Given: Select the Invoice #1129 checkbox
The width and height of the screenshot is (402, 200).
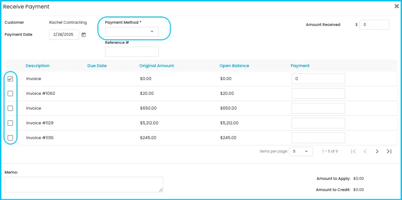Looking at the screenshot, I should tap(10, 123).
